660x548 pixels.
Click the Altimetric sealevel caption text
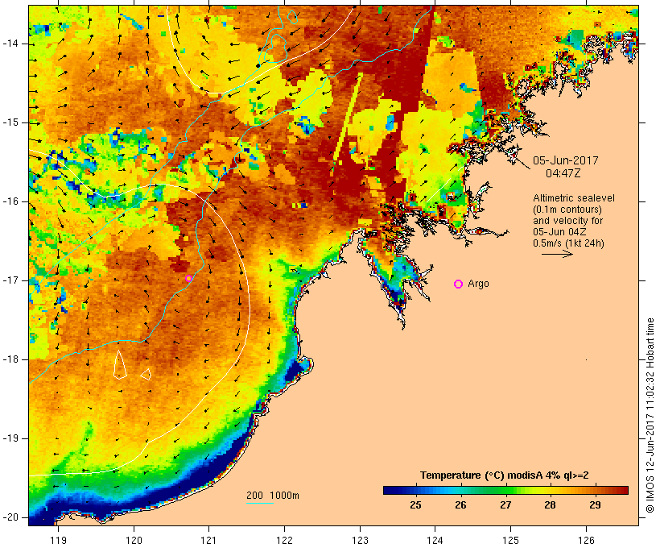574,198
